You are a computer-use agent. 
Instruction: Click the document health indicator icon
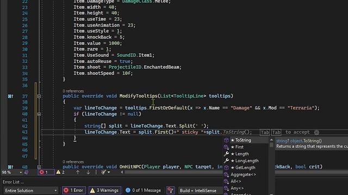tap(26, 172)
